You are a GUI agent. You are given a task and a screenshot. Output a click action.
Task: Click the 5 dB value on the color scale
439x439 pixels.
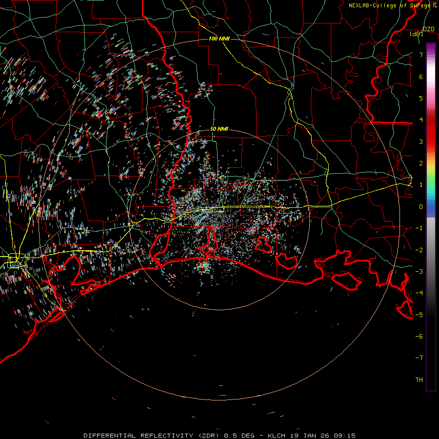(x=421, y=98)
